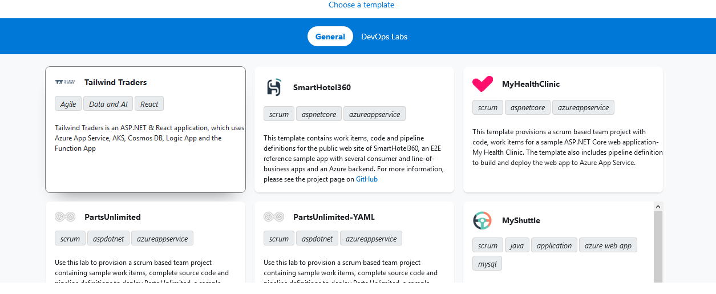716x294 pixels.
Task: Click the java tag on MyShuttle
Action: (517, 245)
